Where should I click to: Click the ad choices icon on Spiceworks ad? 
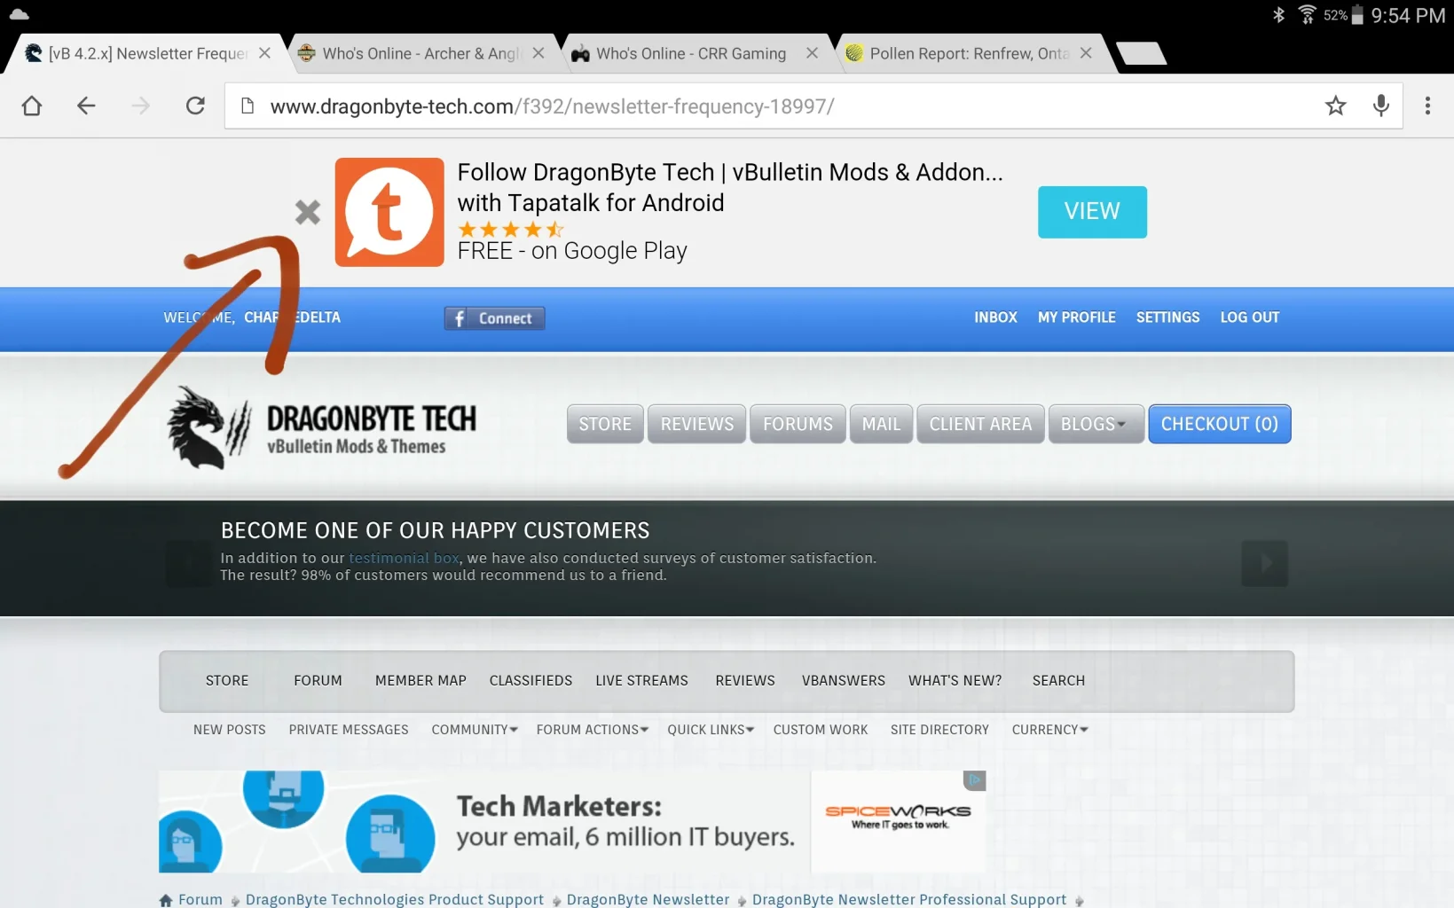975,780
